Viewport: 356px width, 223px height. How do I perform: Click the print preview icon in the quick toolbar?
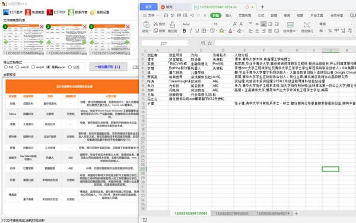186,15
